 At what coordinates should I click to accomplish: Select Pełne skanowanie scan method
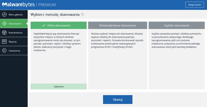coord(59,25)
